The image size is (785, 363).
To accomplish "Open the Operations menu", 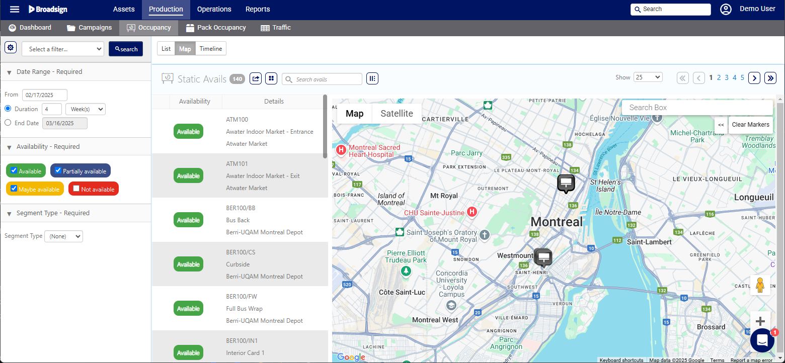I will click(214, 9).
